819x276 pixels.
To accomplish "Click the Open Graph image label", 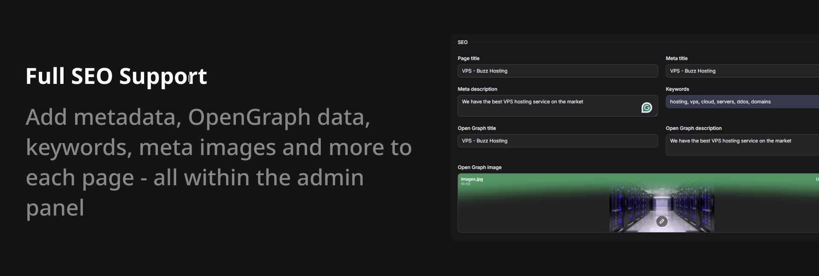I will tap(479, 167).
